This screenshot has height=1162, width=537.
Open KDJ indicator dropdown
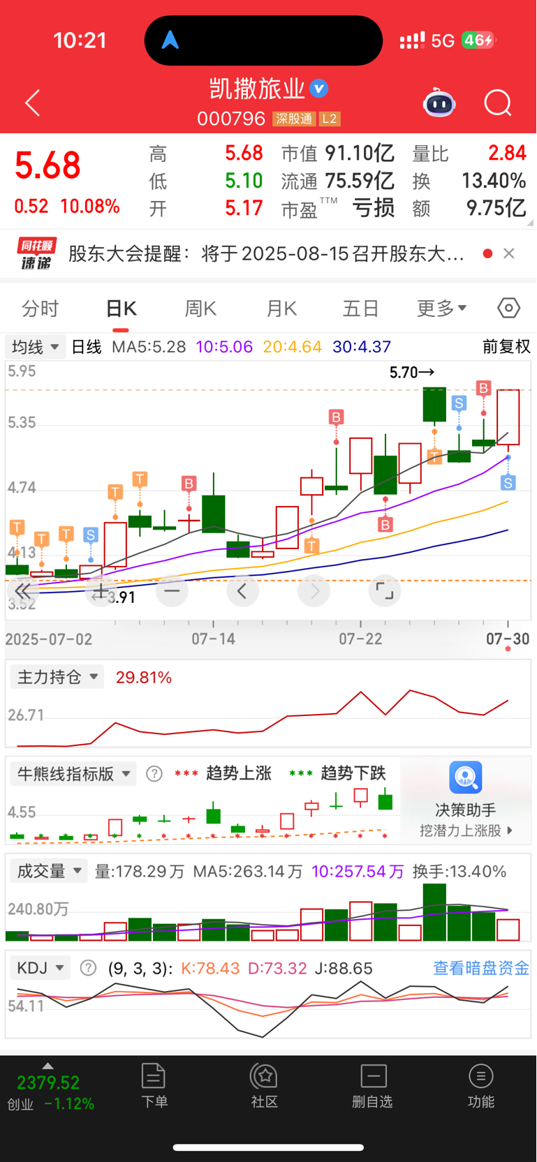click(x=41, y=968)
